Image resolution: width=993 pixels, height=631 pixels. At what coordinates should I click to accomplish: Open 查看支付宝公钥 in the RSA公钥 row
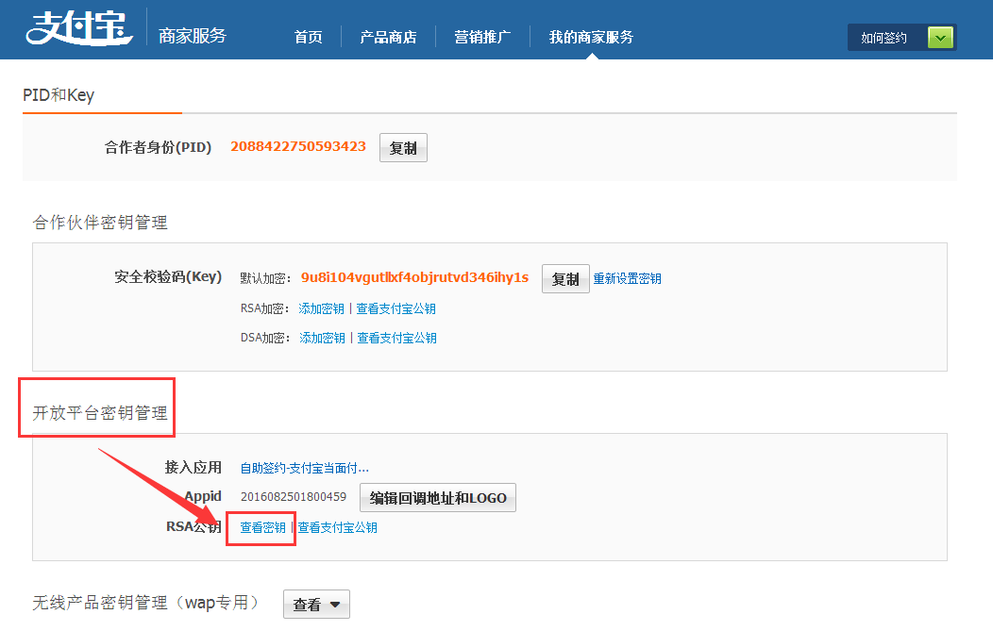[x=338, y=528]
